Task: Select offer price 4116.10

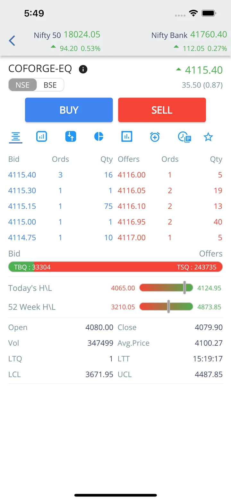Action: [x=132, y=206]
